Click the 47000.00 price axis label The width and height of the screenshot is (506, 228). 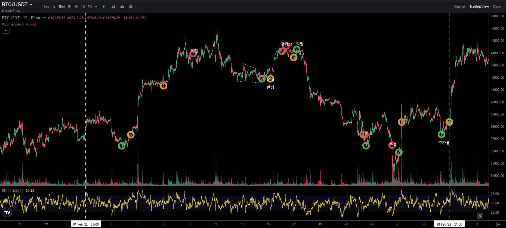[x=497, y=16]
